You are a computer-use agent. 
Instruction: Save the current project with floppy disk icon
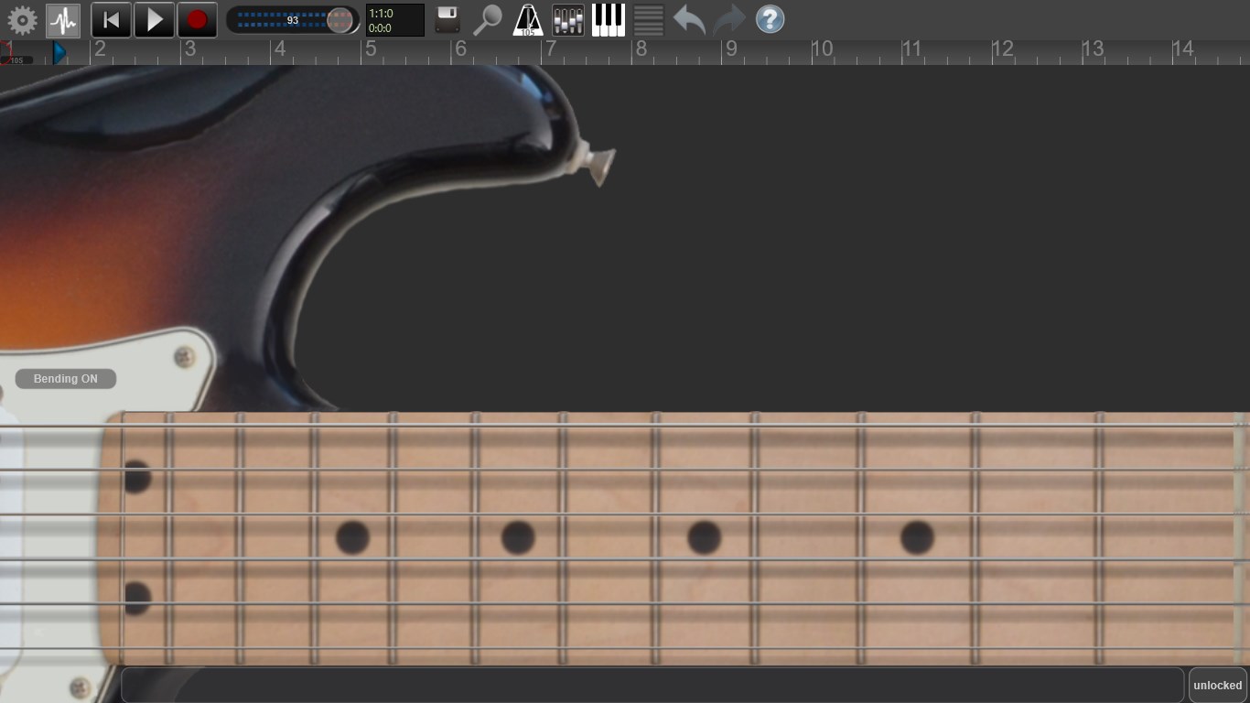[447, 19]
